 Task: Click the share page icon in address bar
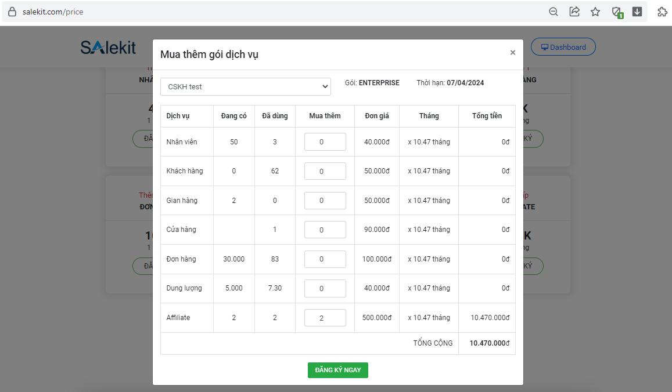574,12
